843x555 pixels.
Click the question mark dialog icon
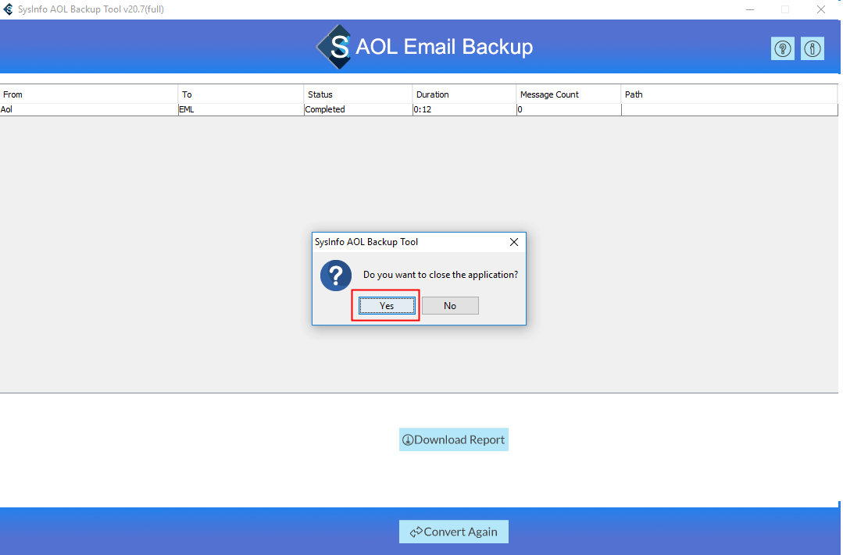click(x=336, y=276)
